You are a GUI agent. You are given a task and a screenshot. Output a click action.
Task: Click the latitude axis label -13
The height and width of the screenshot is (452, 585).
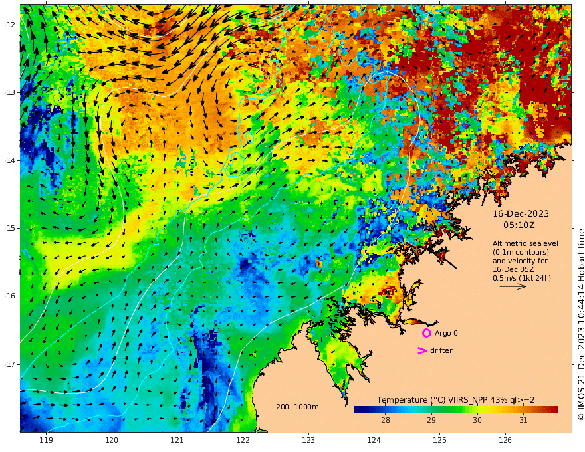(10, 92)
